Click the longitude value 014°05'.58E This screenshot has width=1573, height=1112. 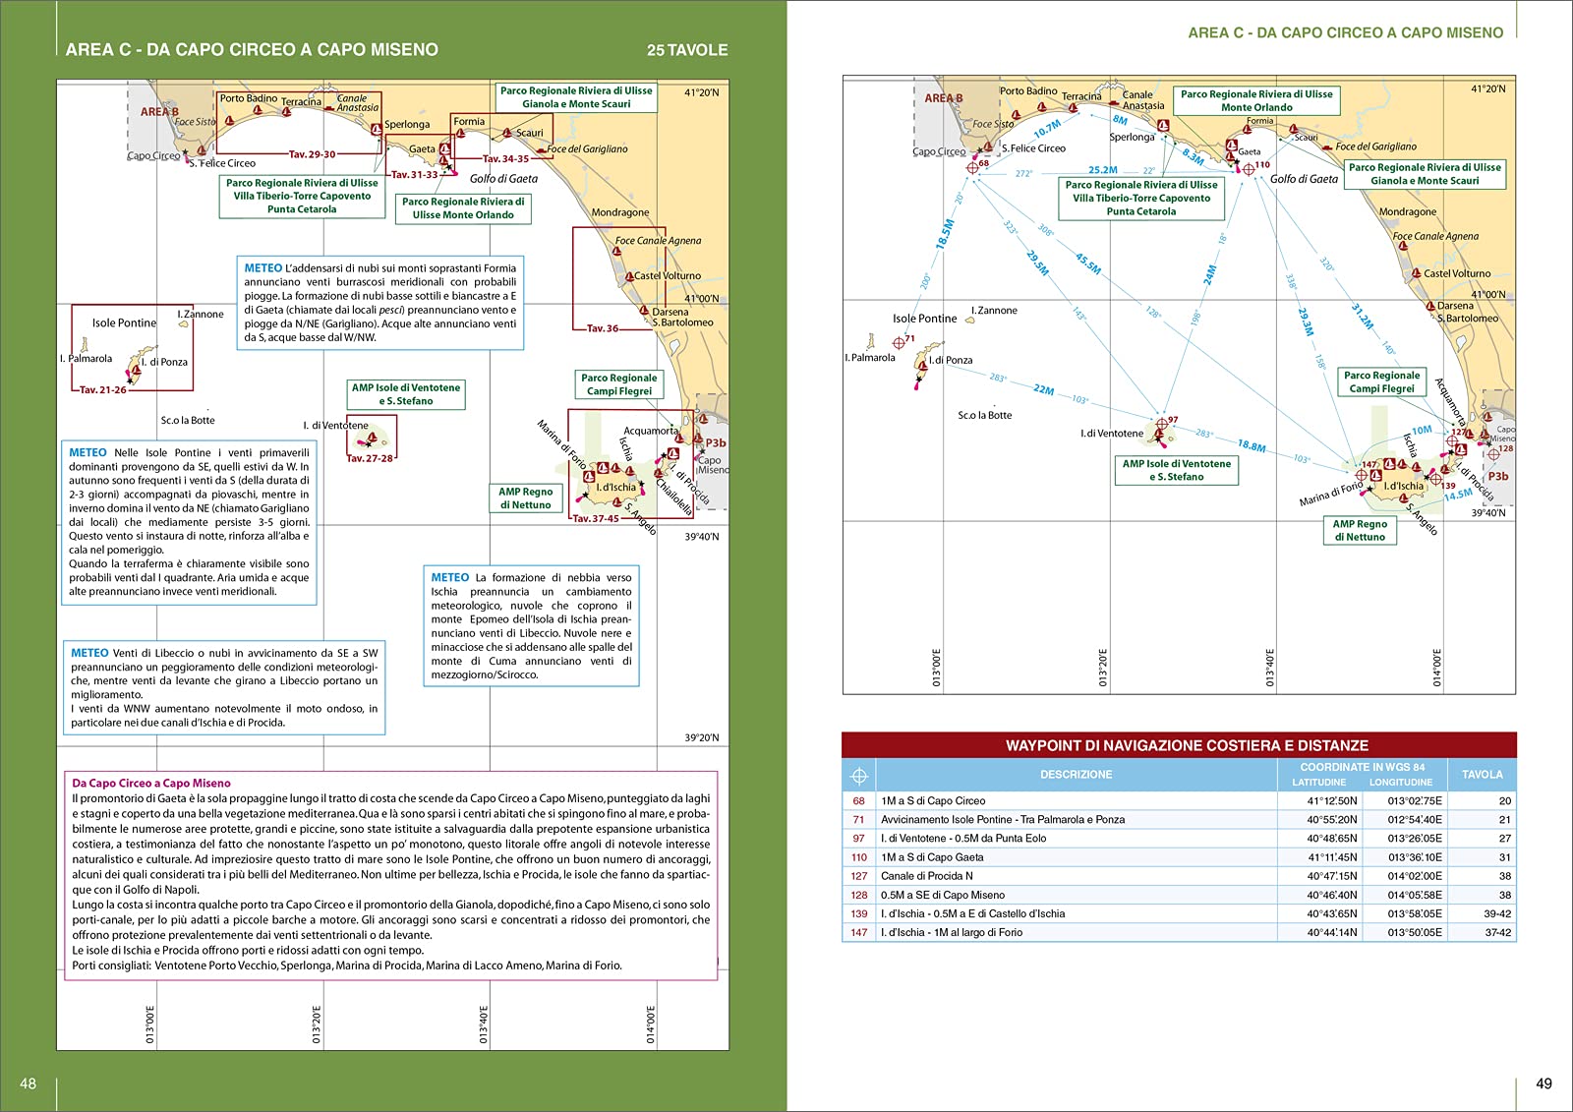coord(1415,895)
